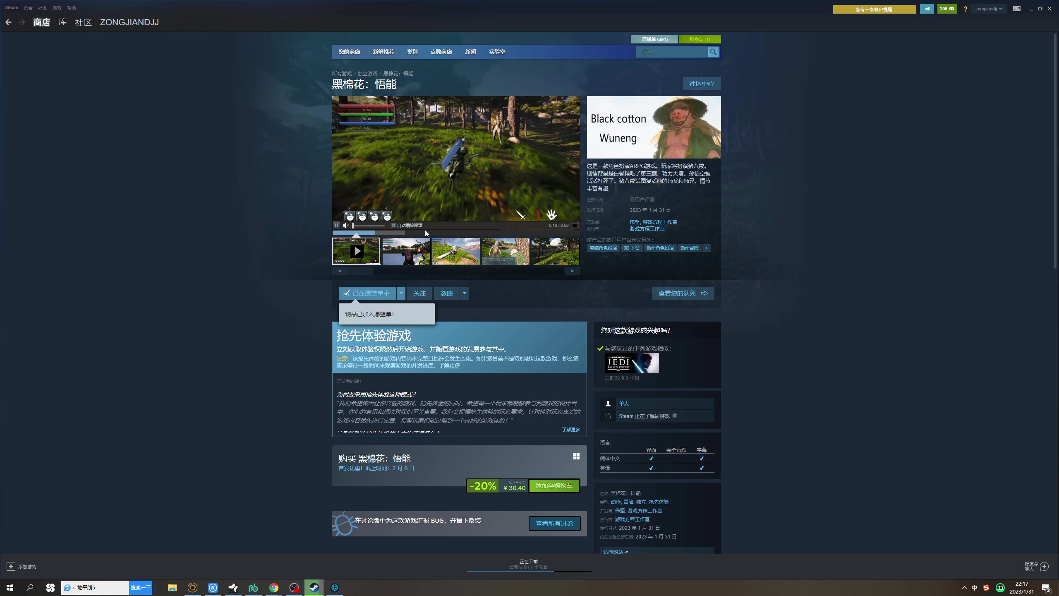Open the 新闻 news tab

470,52
